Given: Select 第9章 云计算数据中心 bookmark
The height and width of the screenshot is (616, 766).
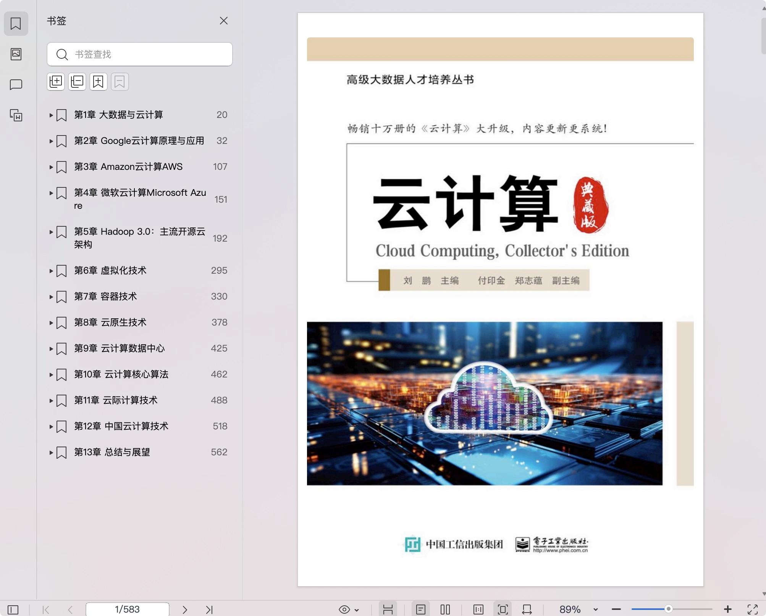Looking at the screenshot, I should pos(119,348).
